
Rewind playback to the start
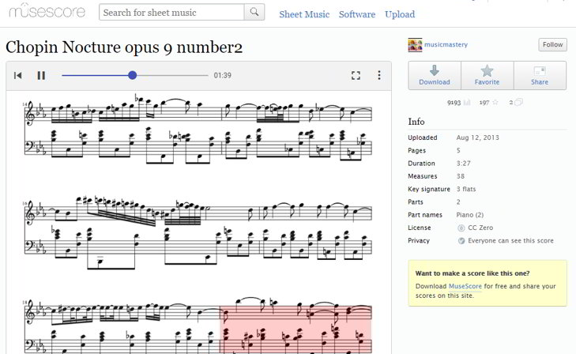click(x=17, y=75)
